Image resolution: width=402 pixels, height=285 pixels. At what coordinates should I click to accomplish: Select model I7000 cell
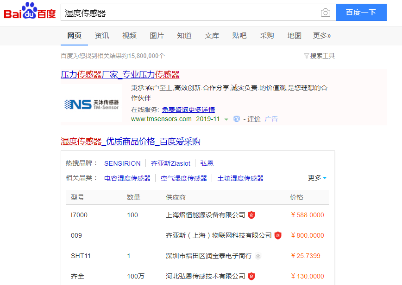[x=79, y=215]
